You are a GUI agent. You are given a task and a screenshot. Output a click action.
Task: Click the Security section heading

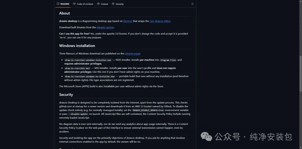coord(66,95)
